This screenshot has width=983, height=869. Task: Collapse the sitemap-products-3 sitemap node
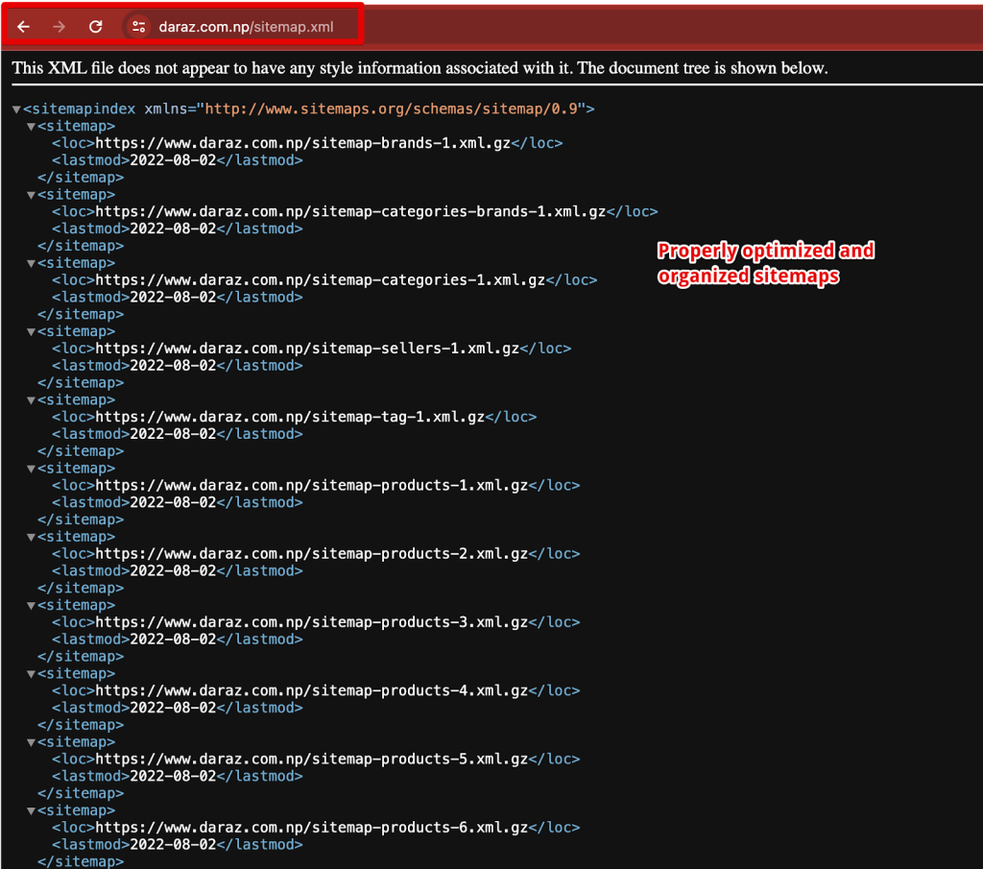click(31, 606)
